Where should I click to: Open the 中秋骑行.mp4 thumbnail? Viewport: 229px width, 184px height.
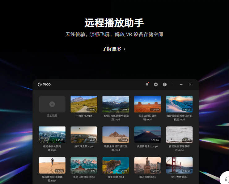[84, 104]
